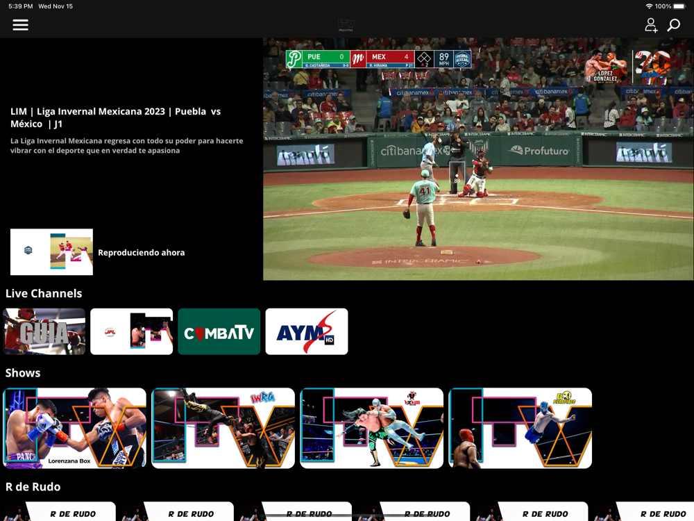Open the CombaTV live channel

tap(219, 331)
